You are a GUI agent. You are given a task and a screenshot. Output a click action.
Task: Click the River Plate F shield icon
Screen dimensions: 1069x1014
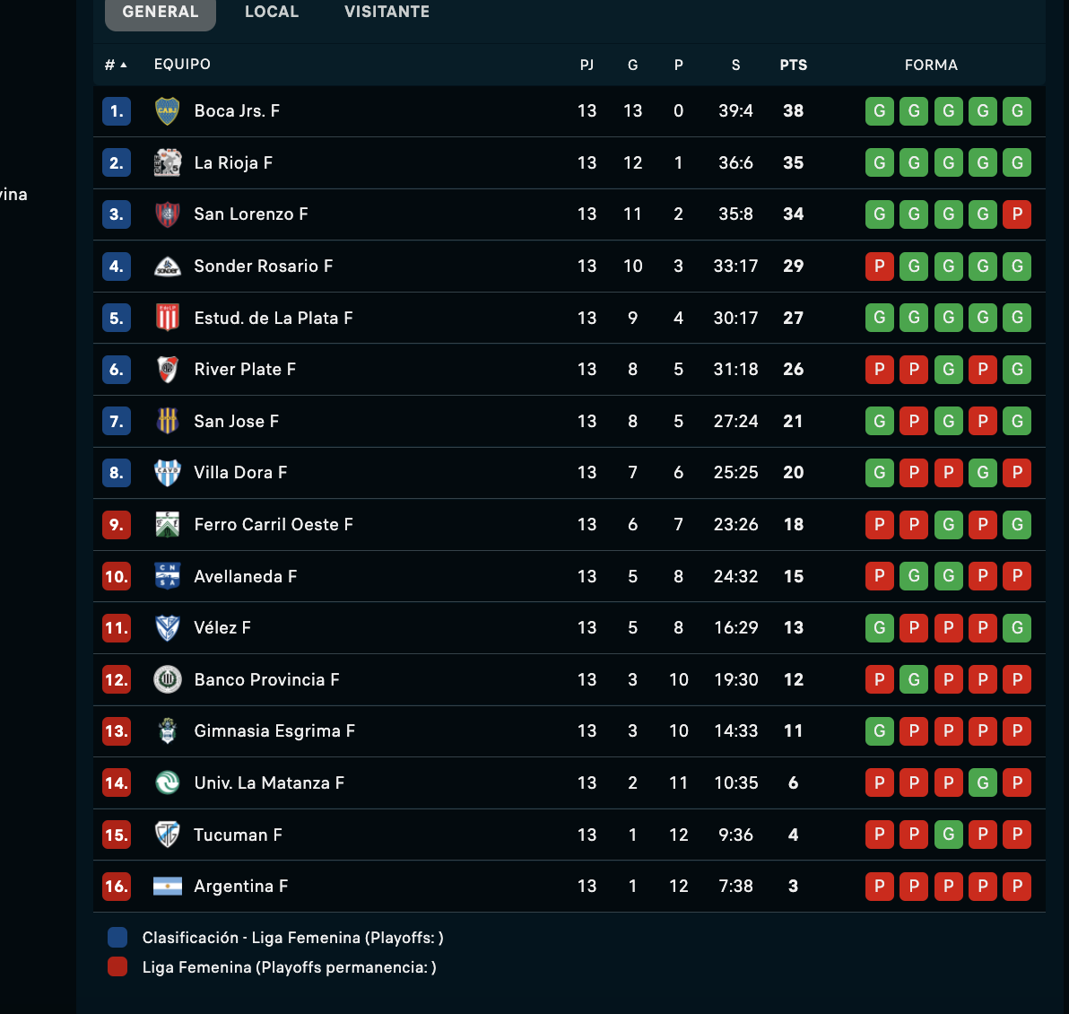(168, 370)
